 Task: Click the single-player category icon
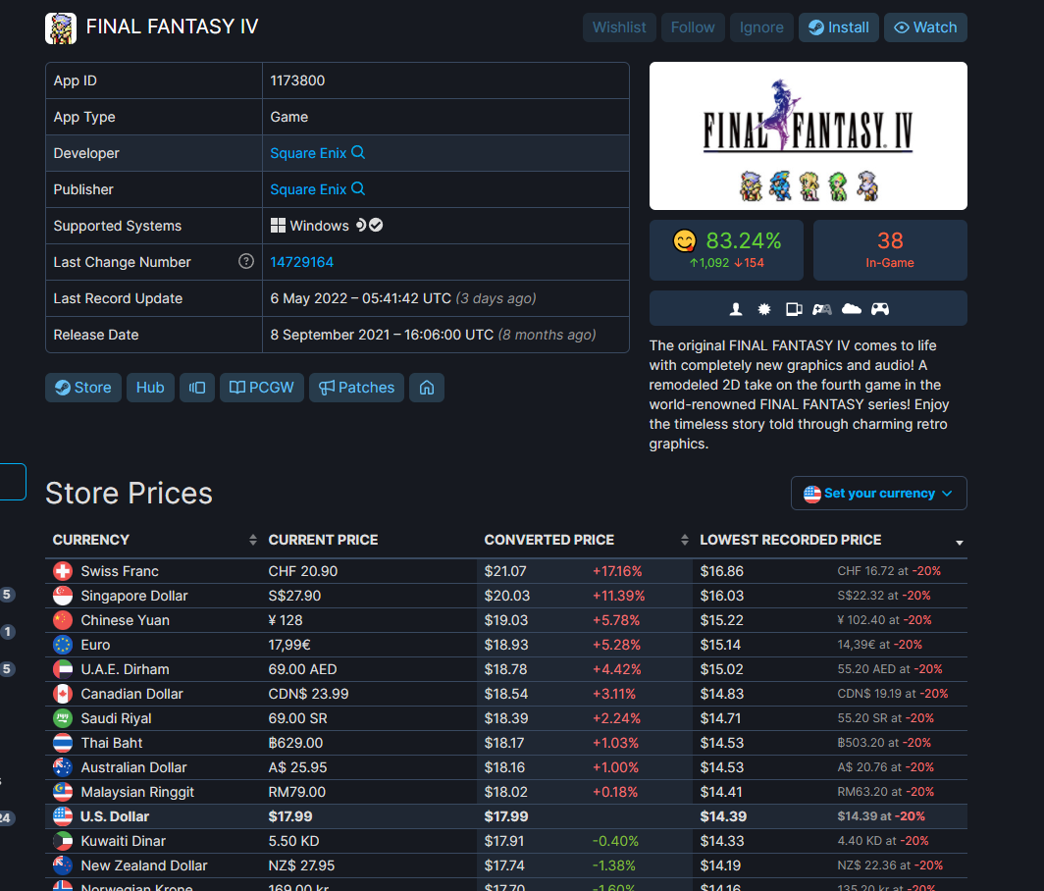[x=736, y=309]
